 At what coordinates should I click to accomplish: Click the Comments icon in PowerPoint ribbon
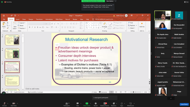(148, 19)
